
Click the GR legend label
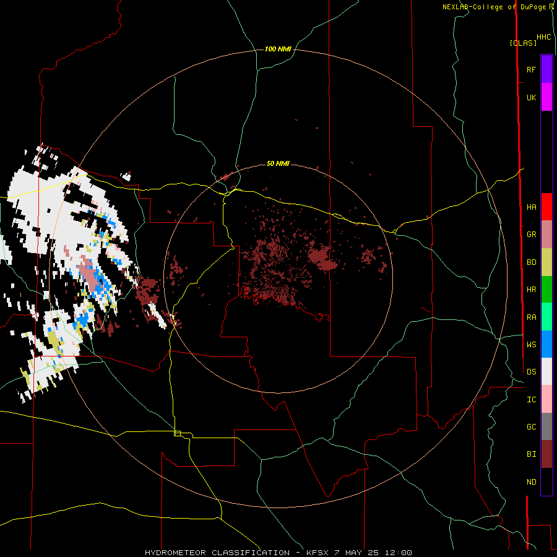point(532,235)
